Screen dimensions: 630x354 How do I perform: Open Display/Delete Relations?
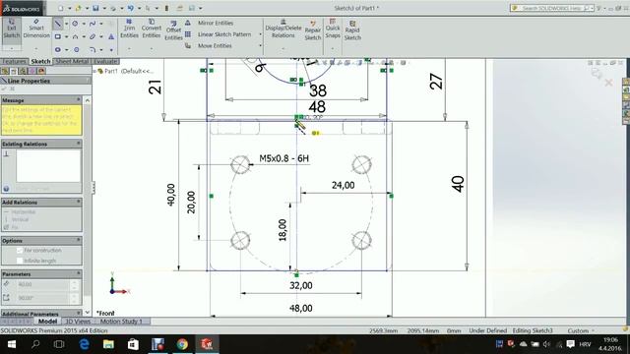click(x=283, y=29)
